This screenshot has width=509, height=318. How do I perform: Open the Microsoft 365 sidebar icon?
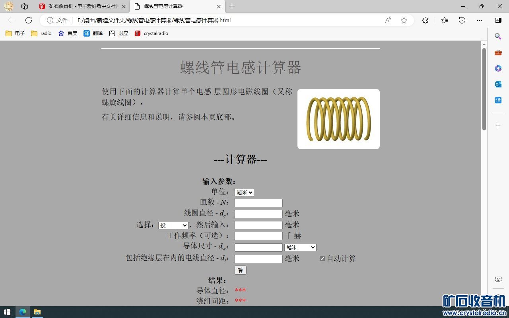coord(498,68)
